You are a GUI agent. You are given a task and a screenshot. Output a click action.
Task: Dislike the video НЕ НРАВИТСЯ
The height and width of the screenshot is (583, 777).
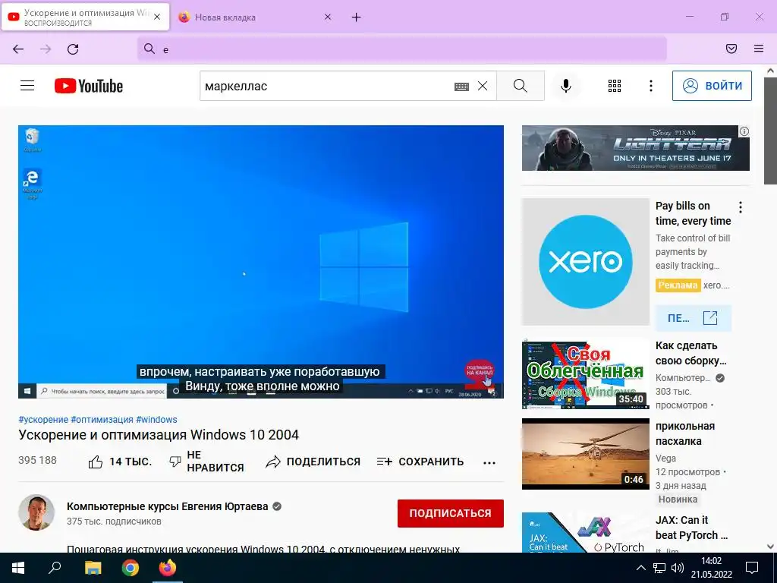(206, 462)
